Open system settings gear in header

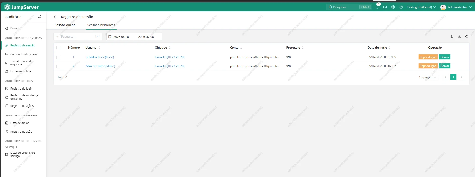[393, 7]
